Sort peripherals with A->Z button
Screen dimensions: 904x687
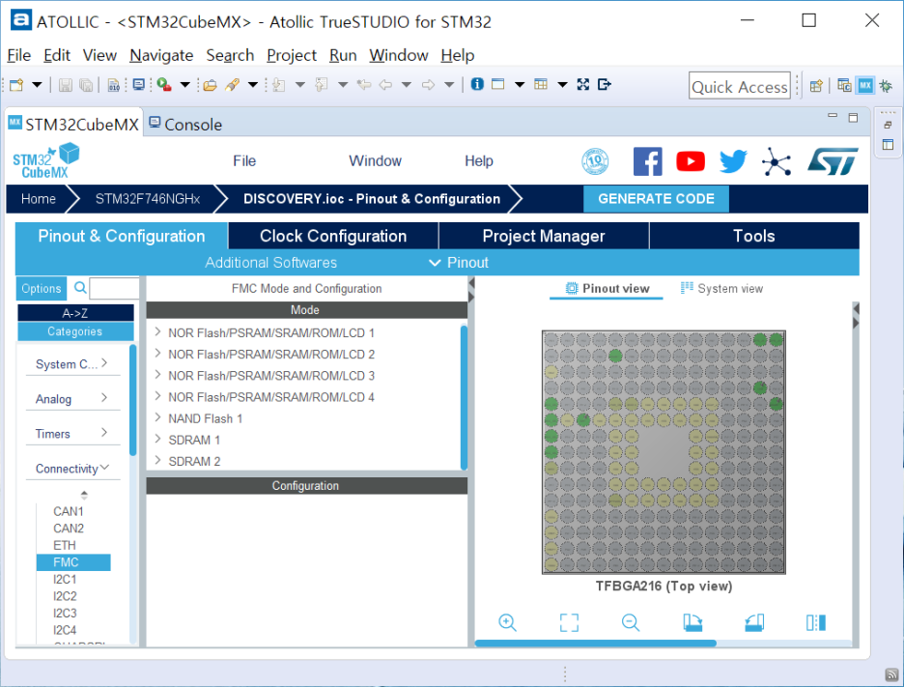[x=75, y=313]
